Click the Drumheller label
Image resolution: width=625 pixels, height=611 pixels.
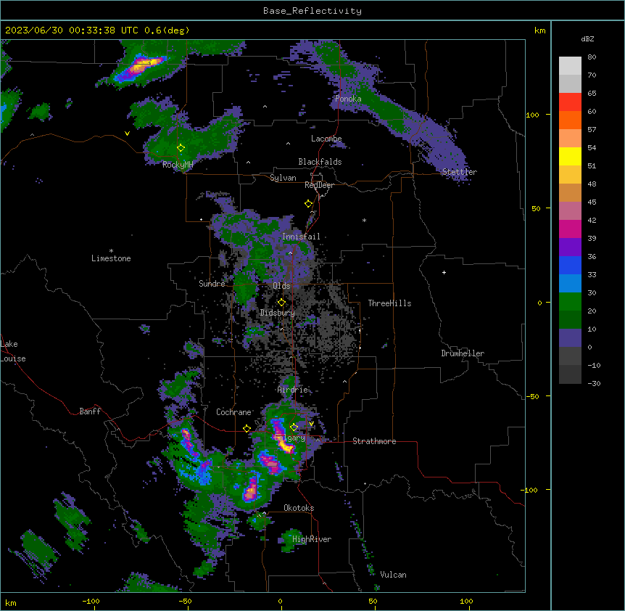[x=463, y=353]
